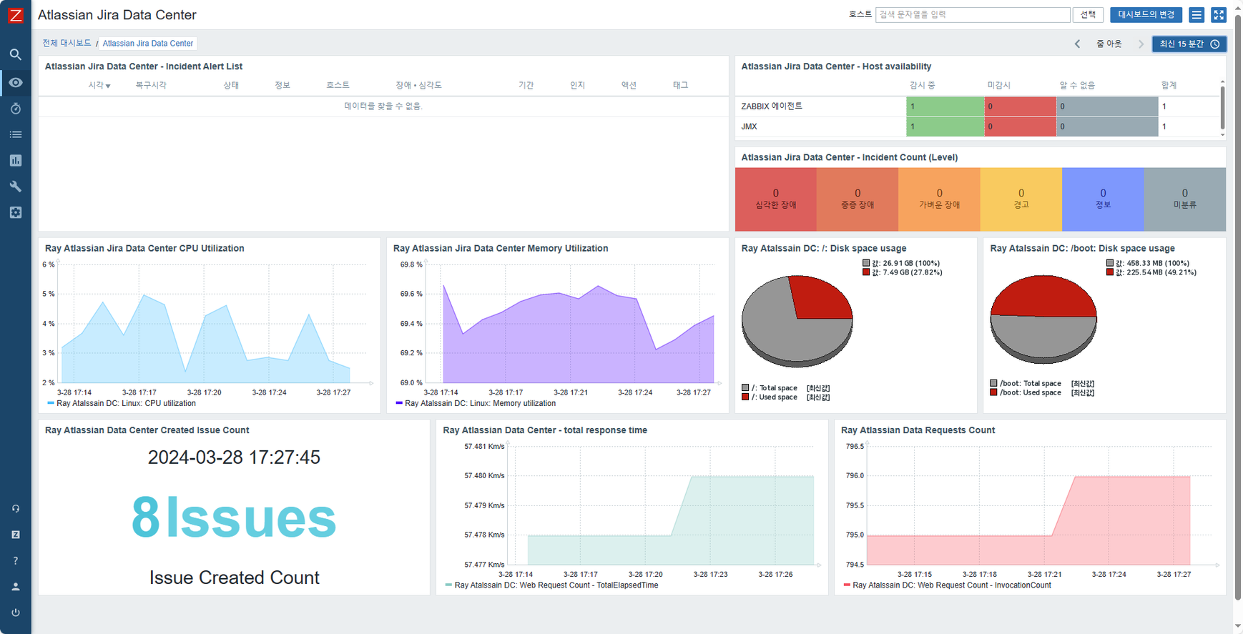Click the Status column header
Screen dimensions: 1243x634
coord(230,85)
